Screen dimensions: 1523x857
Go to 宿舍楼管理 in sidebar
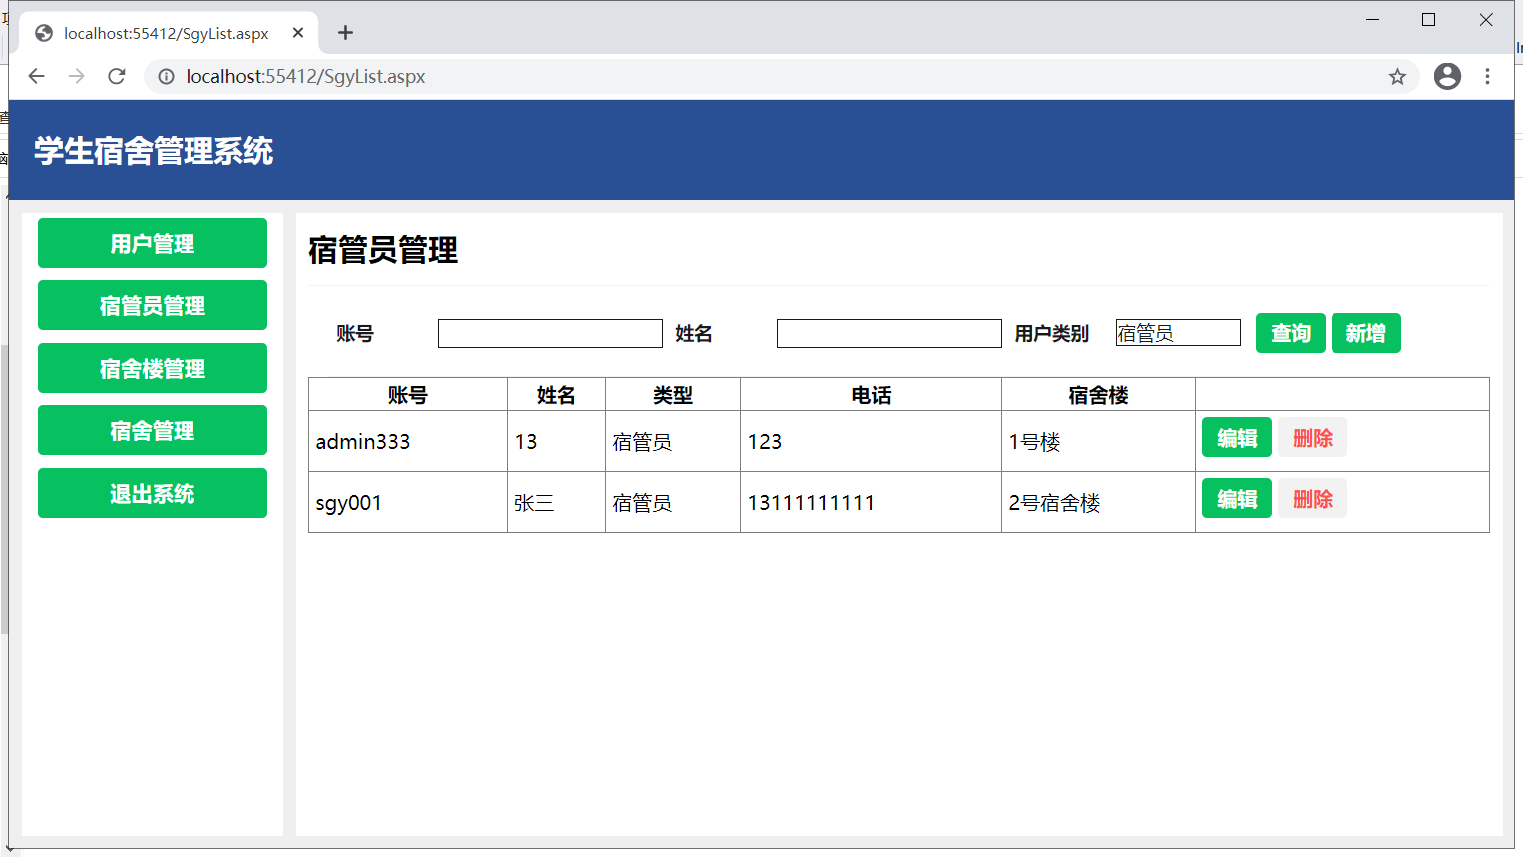153,368
